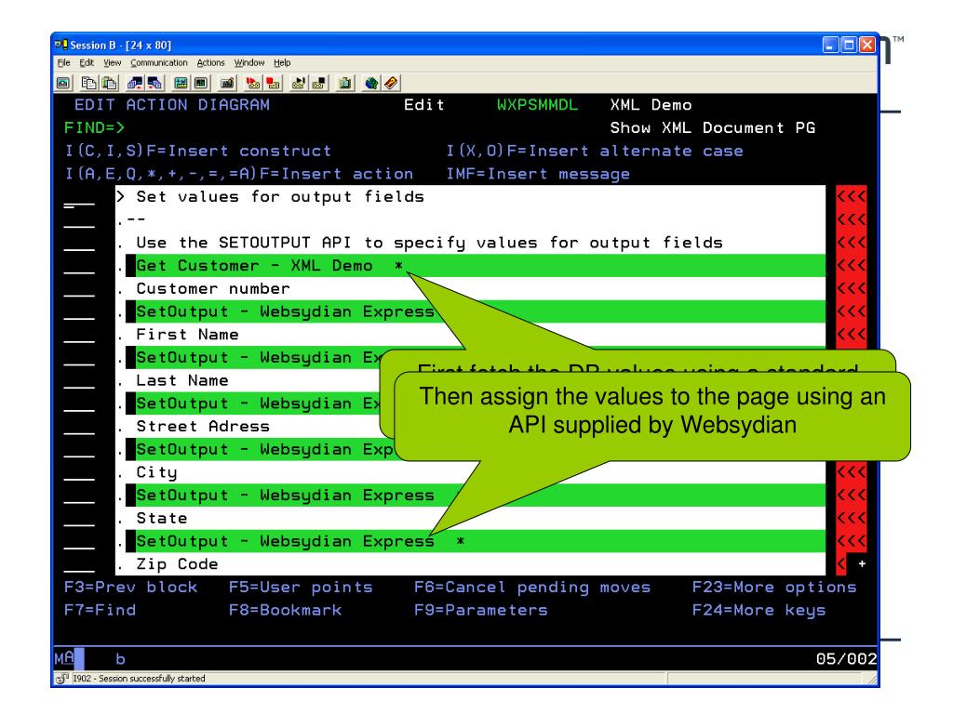
Task: Click the Print Screen toolbar icon
Action: click(63, 83)
